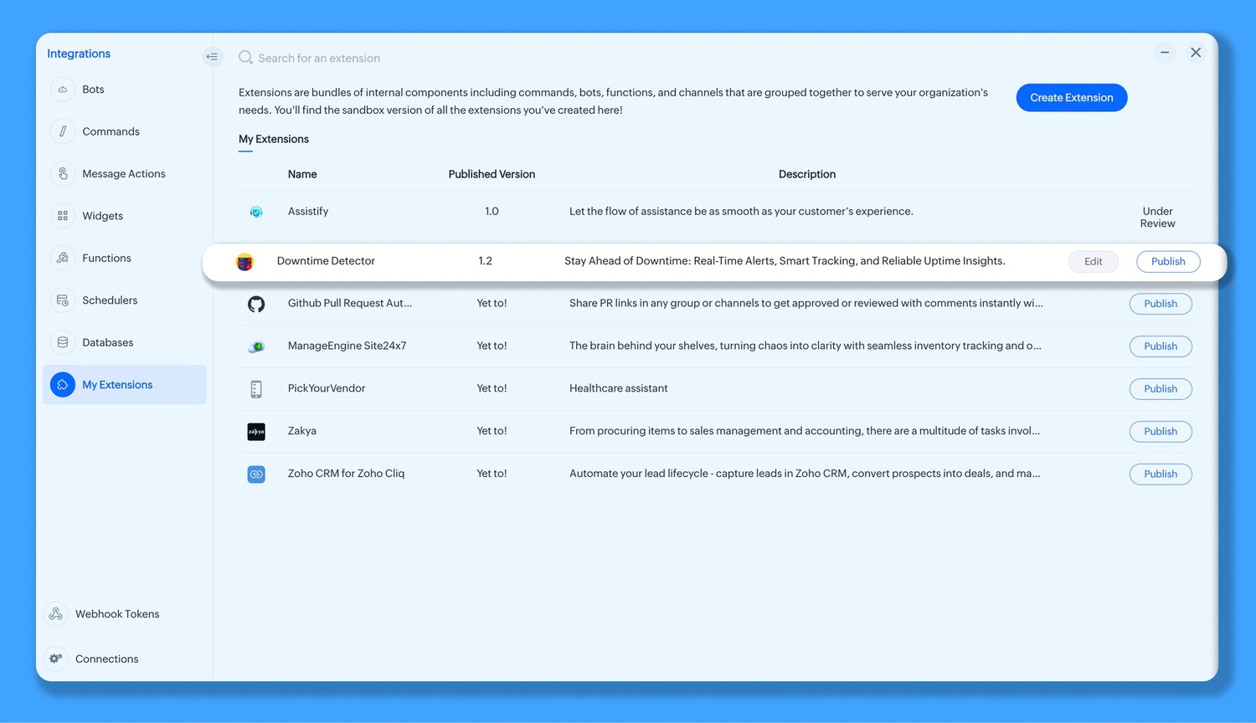Click the Connections gear icon

pos(56,659)
